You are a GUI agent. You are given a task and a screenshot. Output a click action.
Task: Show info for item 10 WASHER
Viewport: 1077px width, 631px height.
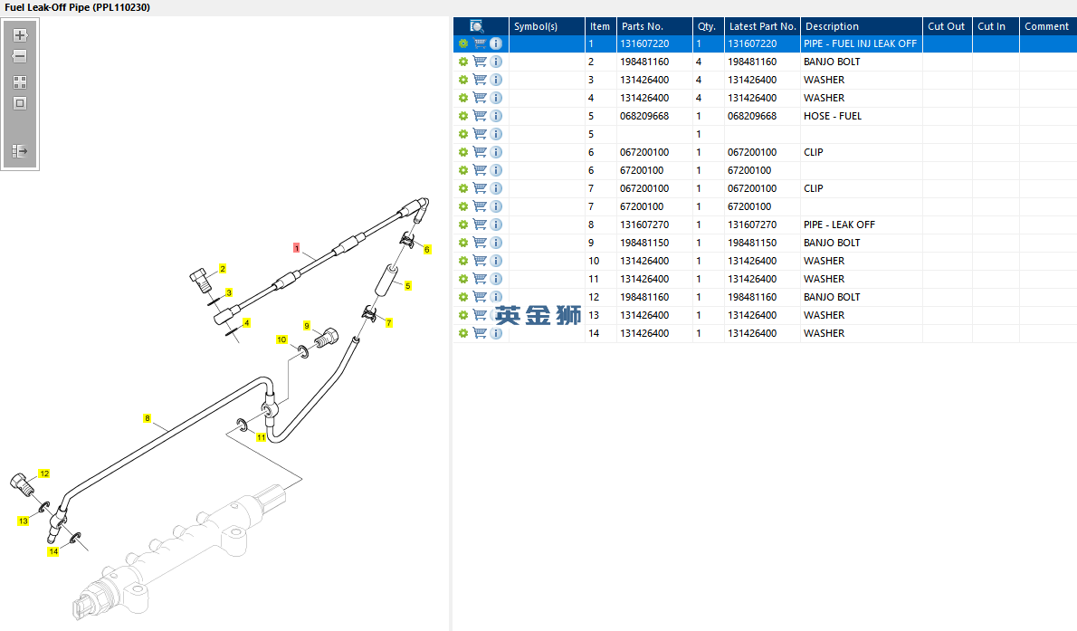(x=496, y=261)
